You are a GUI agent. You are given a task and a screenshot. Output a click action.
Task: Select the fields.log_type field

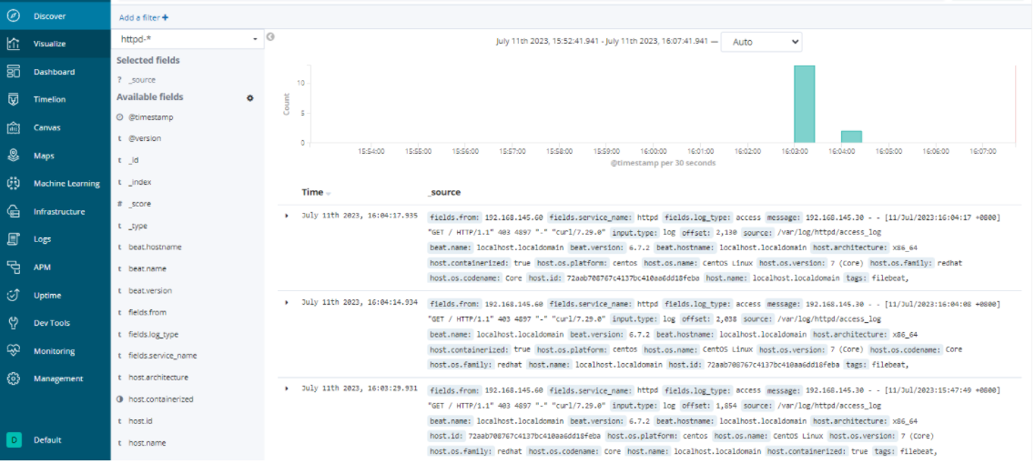[153, 335]
